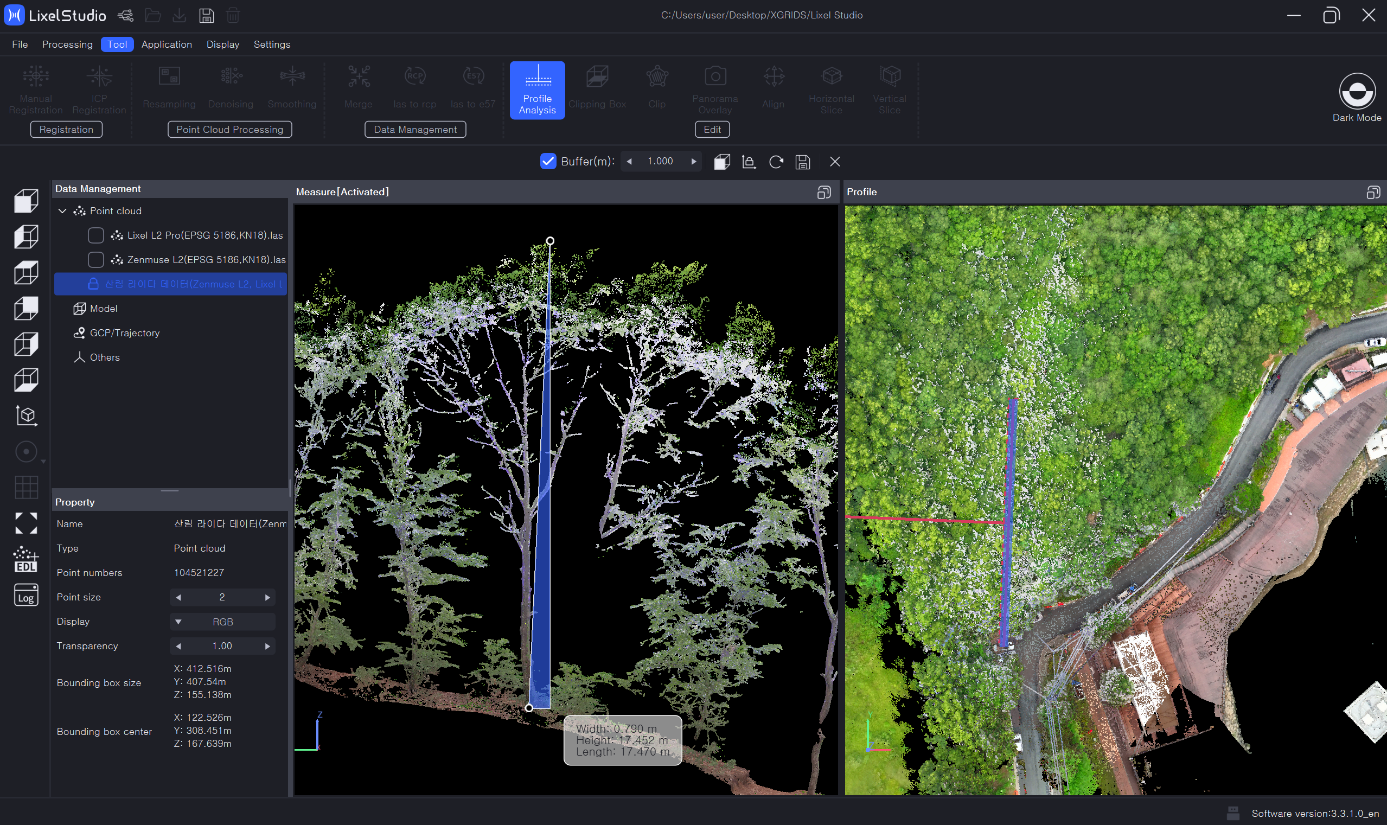
Task: Decrease Transparency with left arrow
Action: [x=178, y=646]
